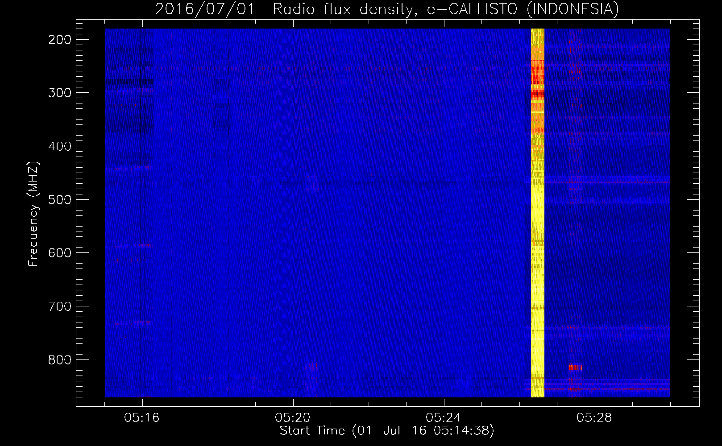Click the 'Frequency (MHZ)' axis label
The width and height of the screenshot is (722, 446).
coord(33,214)
